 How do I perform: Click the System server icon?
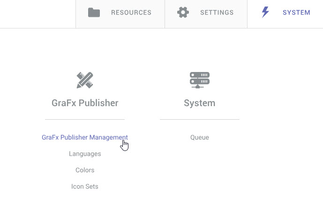coord(200,80)
